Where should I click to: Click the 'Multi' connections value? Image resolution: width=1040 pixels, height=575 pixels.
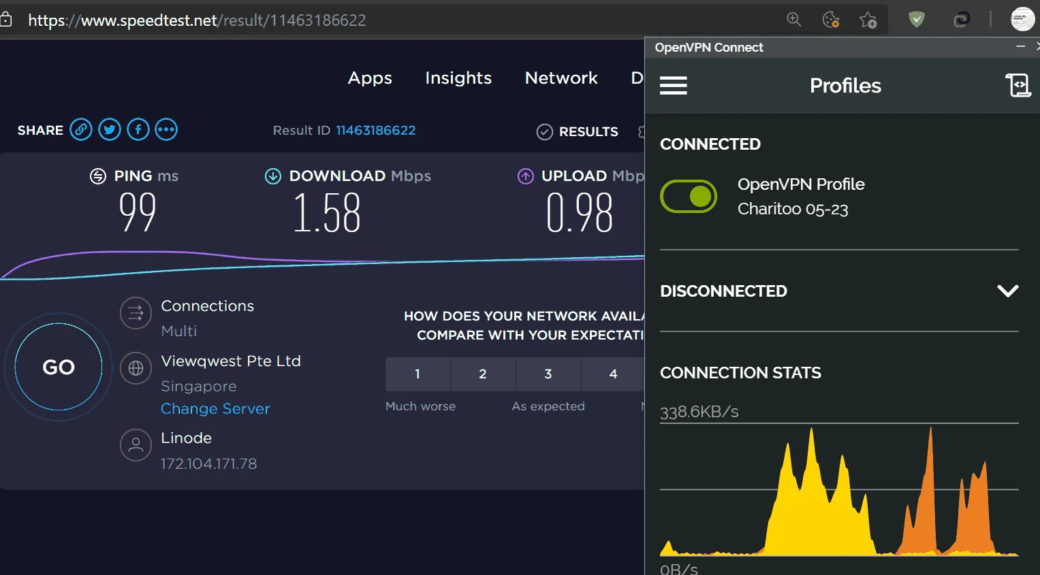coord(178,331)
